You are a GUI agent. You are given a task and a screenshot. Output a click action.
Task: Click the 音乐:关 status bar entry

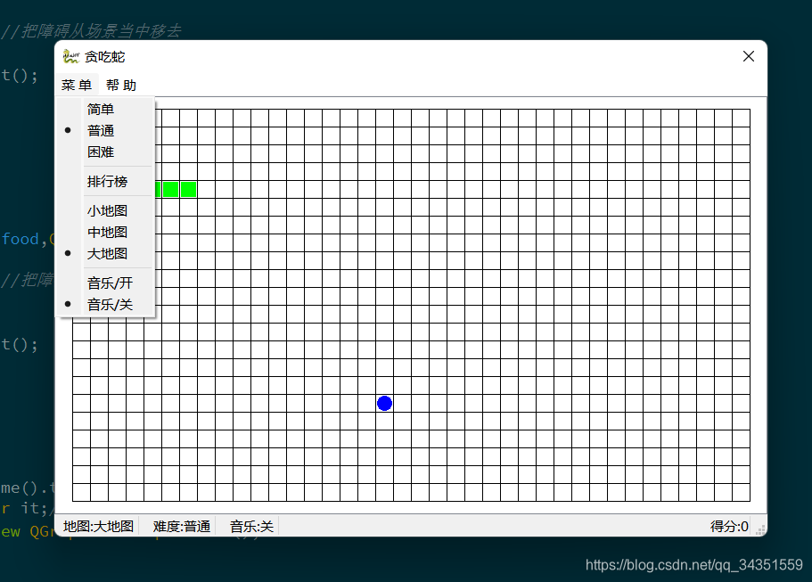click(251, 527)
